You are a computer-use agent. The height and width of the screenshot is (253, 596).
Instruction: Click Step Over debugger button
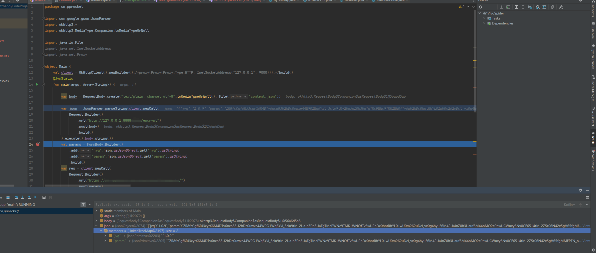point(16,197)
